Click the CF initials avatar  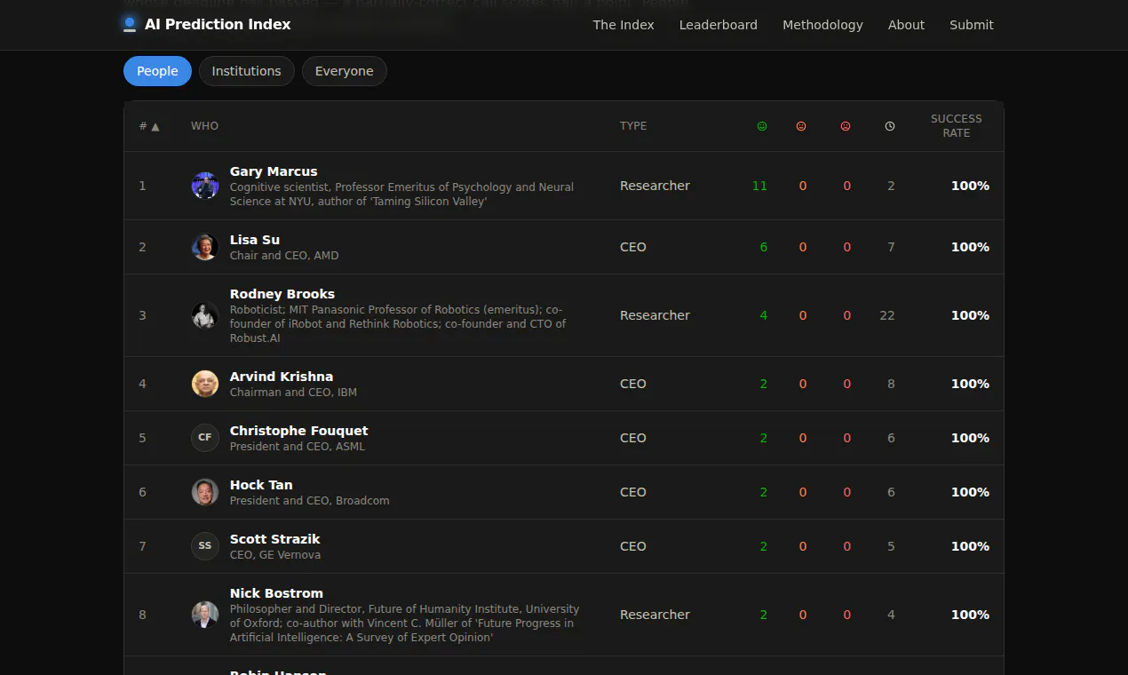pos(205,438)
